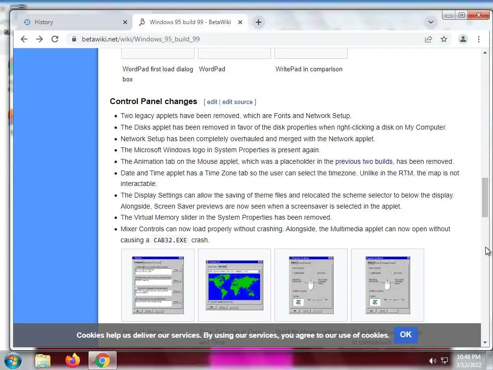Open the network icon in system tray
Screen dimensions: 493x370
tap(444, 360)
